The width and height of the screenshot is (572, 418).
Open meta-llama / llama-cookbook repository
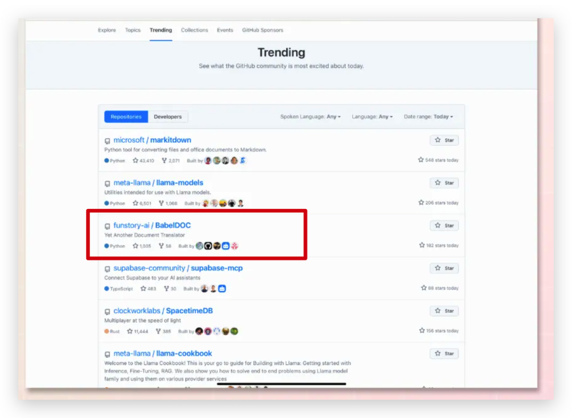163,353
